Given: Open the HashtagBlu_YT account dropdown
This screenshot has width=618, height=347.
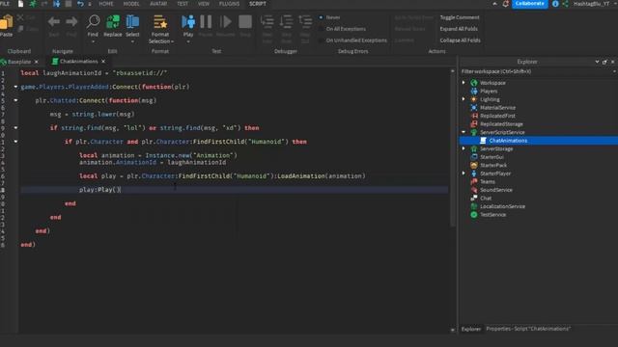Looking at the screenshot, I should coord(594,4).
